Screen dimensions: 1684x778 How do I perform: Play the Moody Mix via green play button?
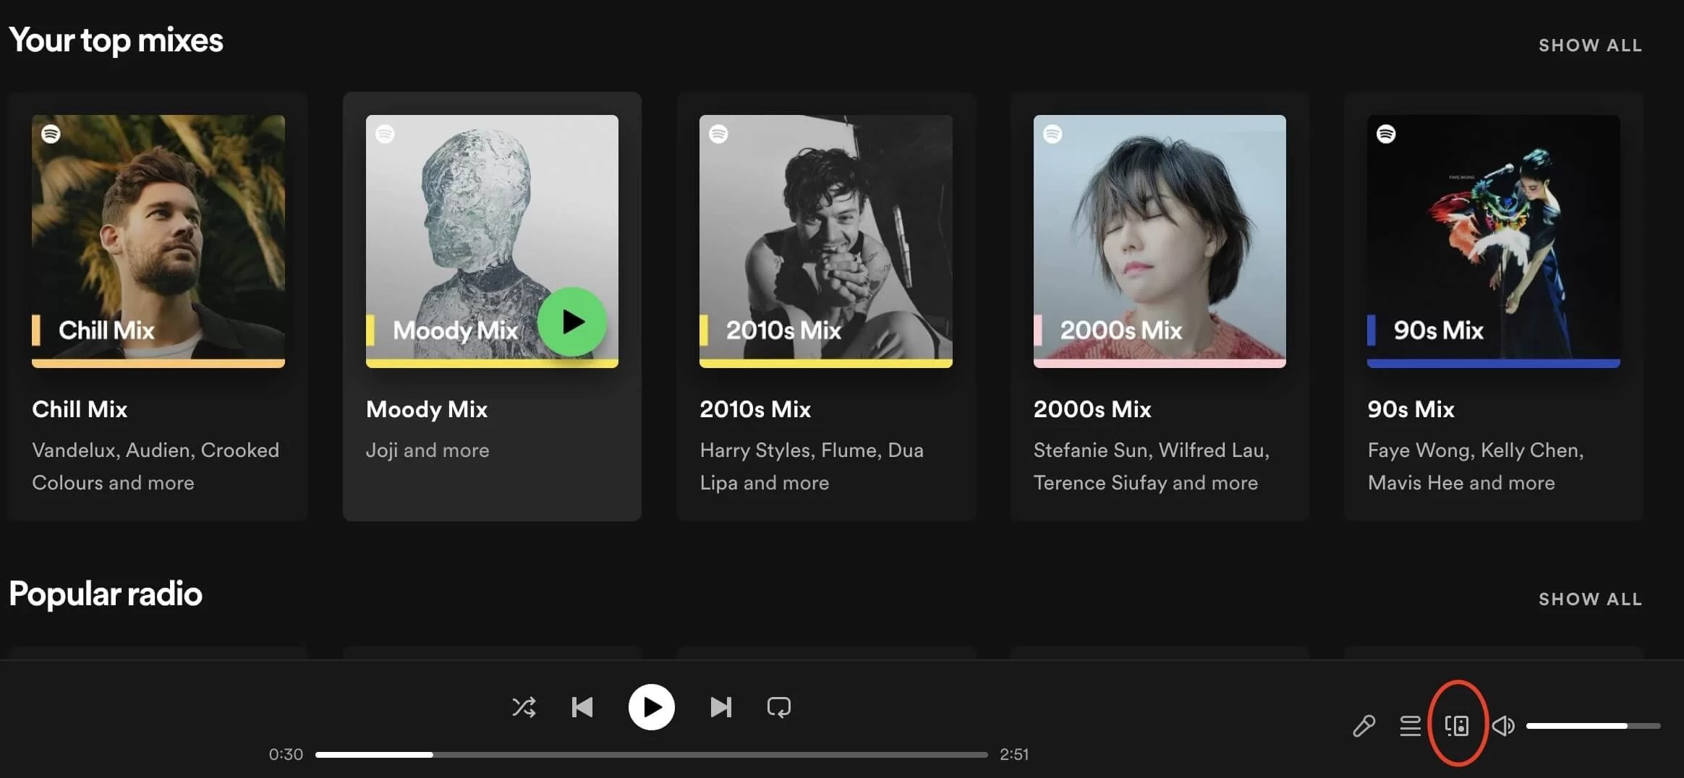(x=571, y=322)
